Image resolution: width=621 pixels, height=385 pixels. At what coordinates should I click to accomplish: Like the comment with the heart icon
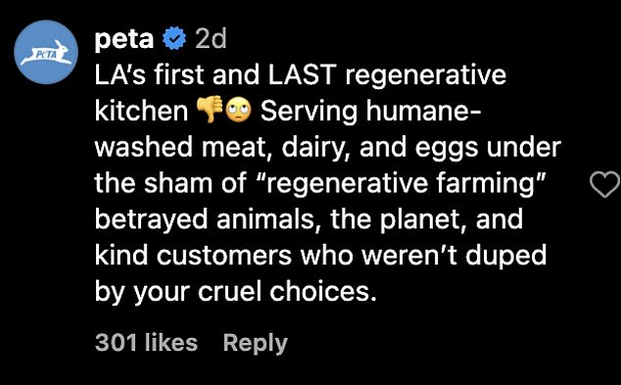tap(604, 184)
